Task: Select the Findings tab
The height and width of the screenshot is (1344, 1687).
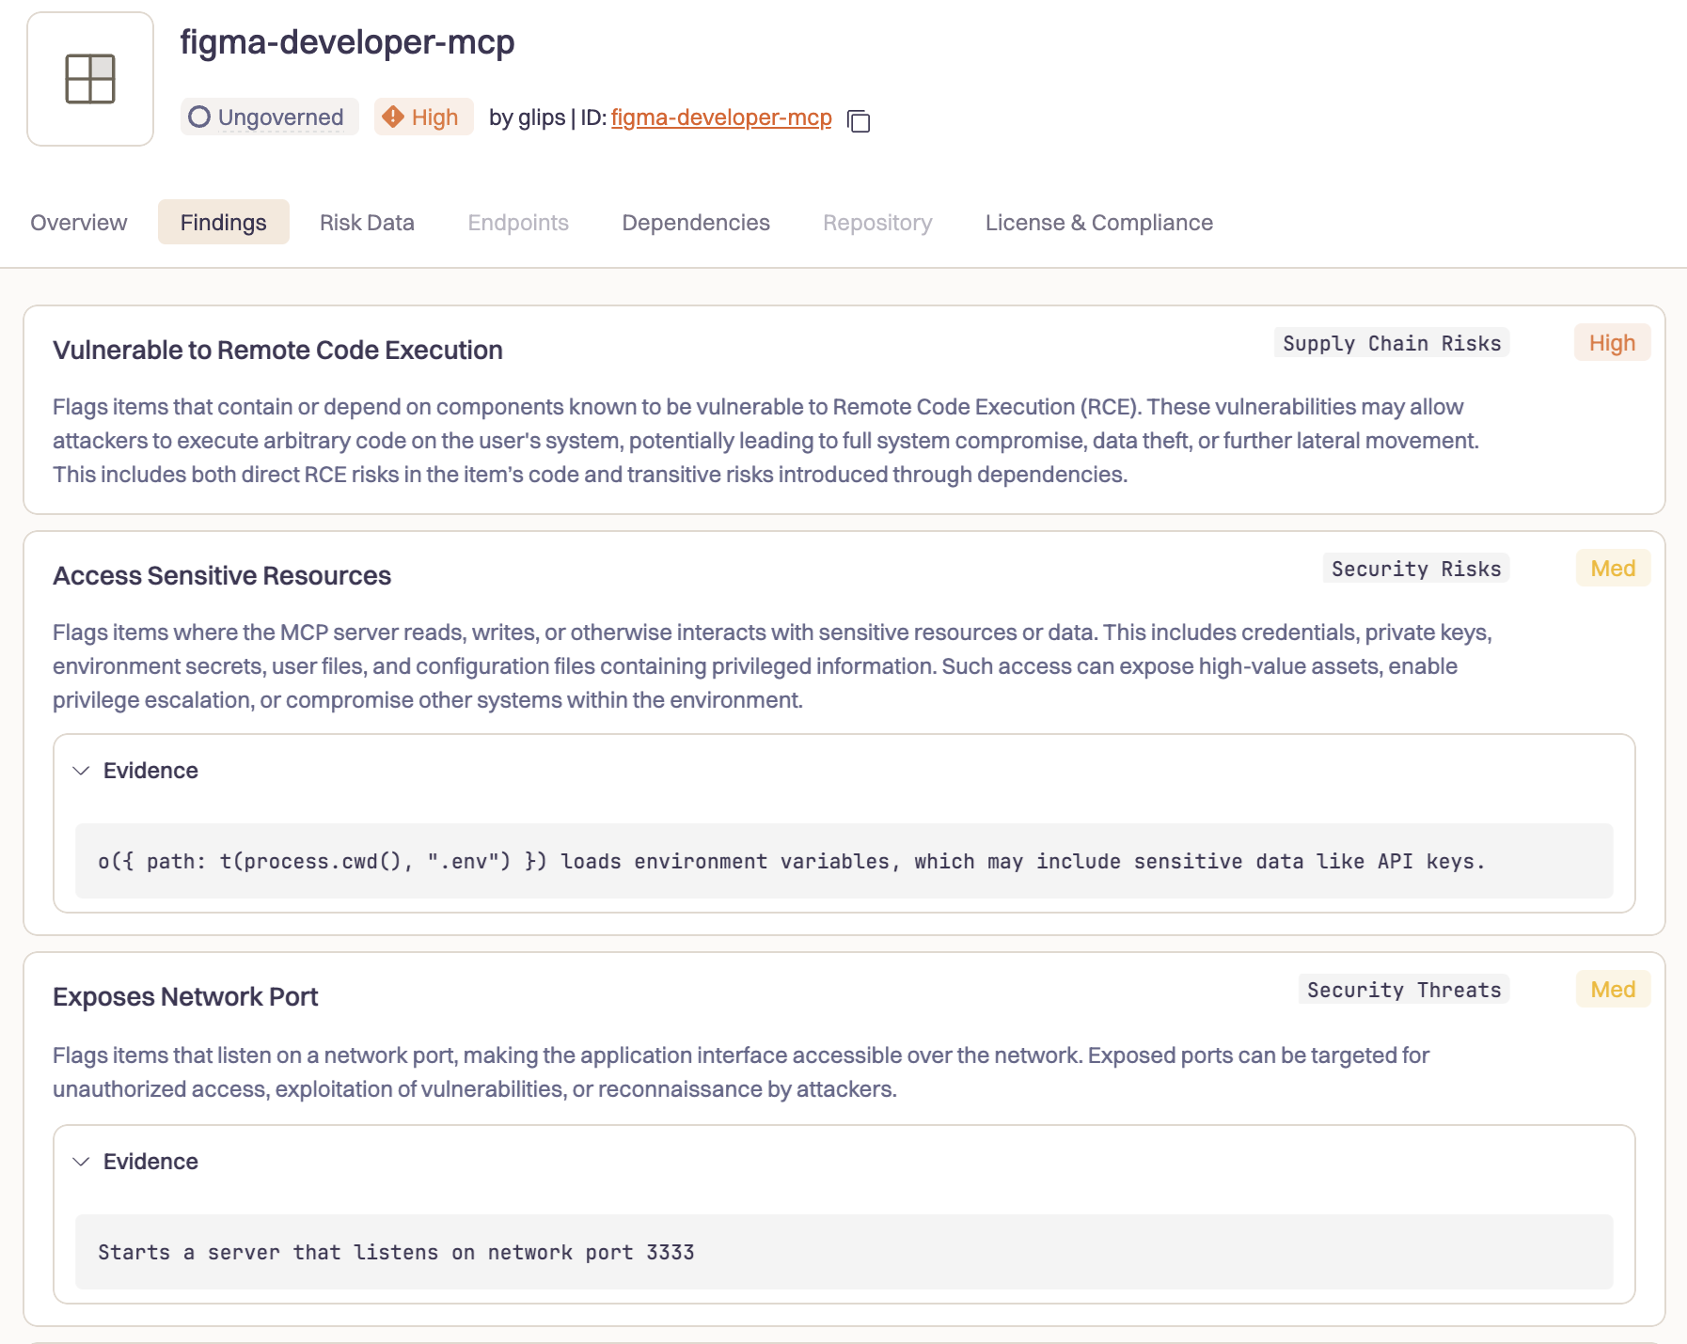Action: click(224, 222)
